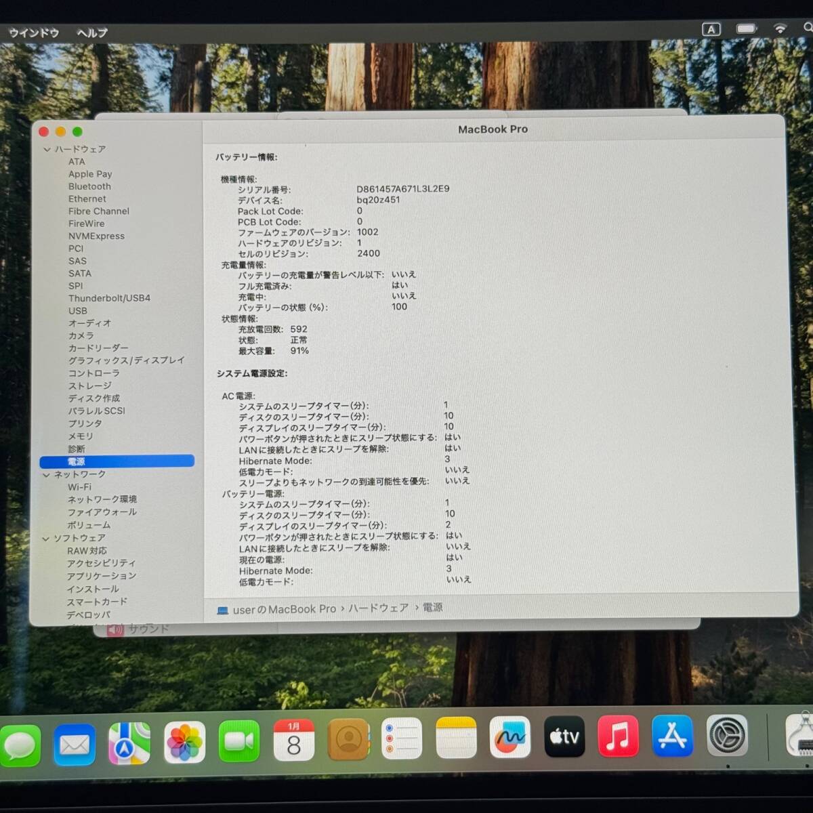Viewport: 813px width, 813px height.
Task: Select FireWire in the sidebar
Action: (x=87, y=224)
